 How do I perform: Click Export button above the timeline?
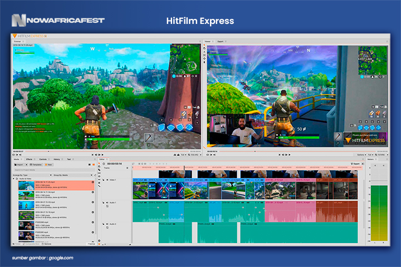click(355, 164)
